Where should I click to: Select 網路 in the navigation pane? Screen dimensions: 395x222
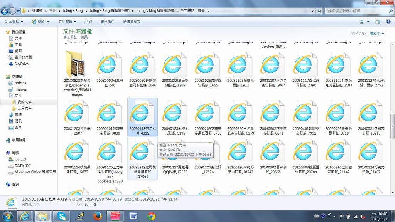15,185
